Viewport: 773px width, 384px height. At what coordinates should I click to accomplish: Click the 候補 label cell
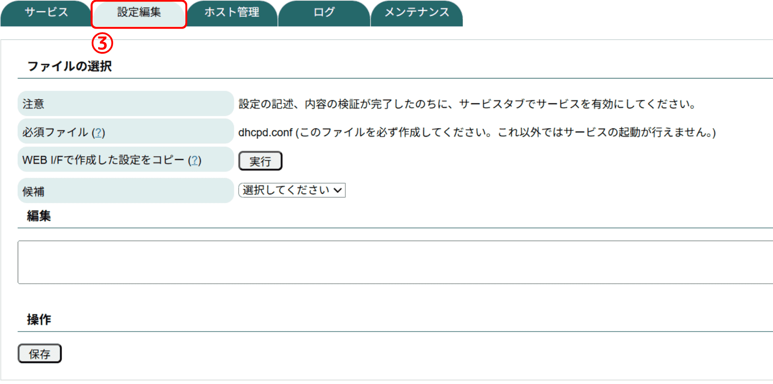125,191
